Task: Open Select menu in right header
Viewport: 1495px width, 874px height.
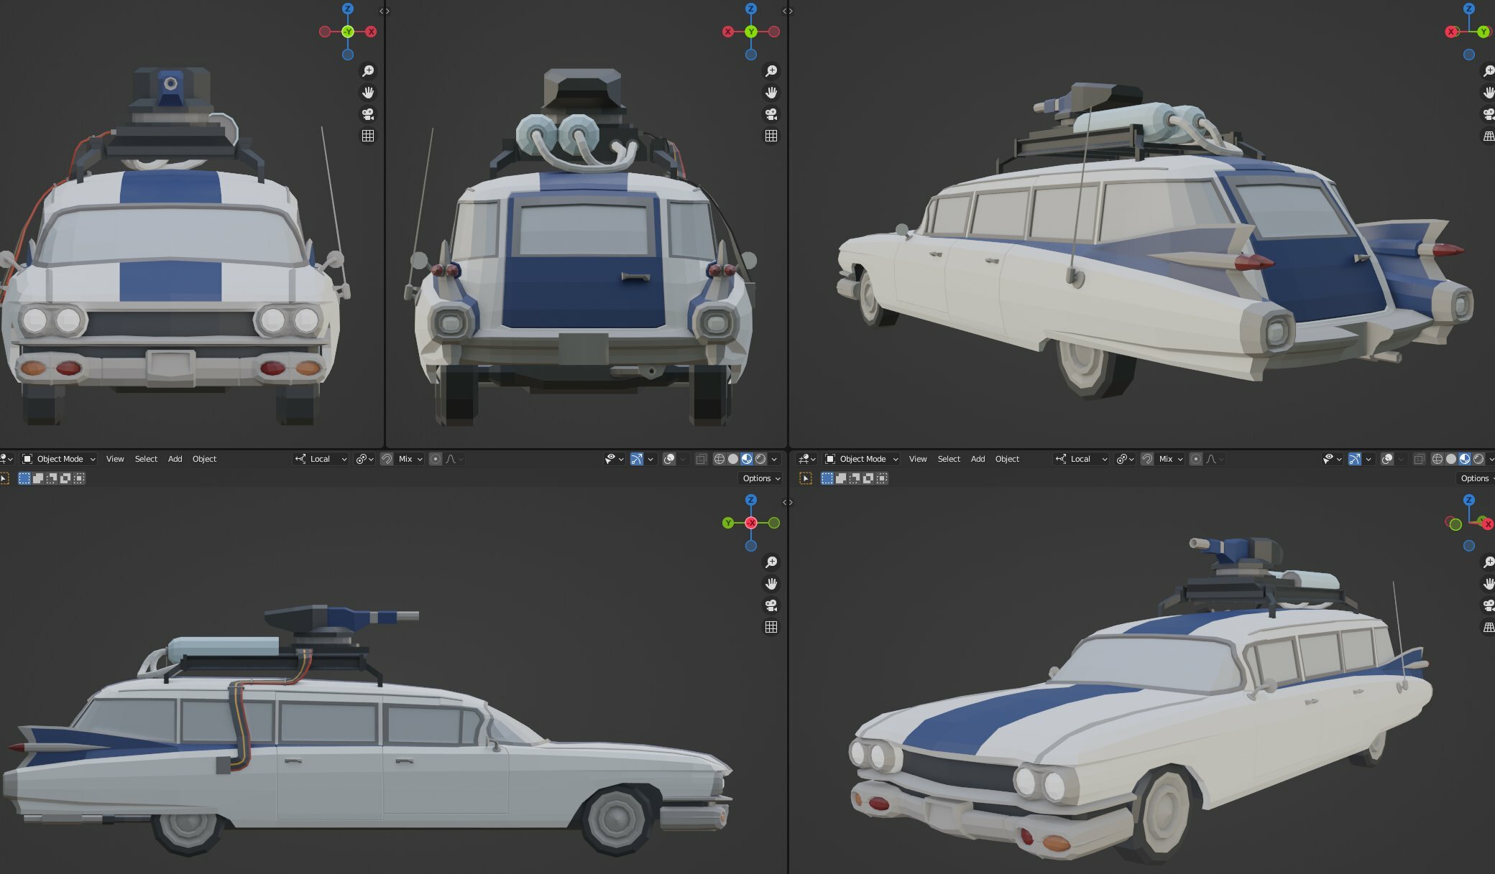Action: click(x=949, y=459)
